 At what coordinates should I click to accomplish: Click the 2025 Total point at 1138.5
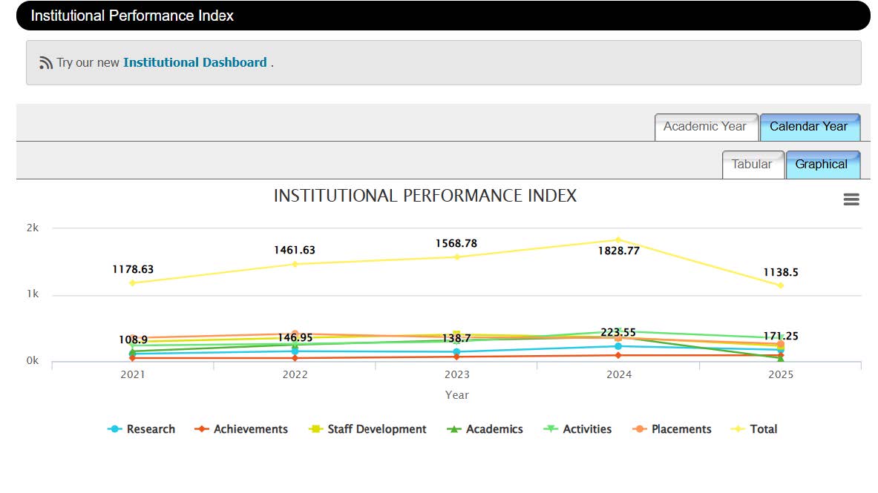tap(780, 285)
